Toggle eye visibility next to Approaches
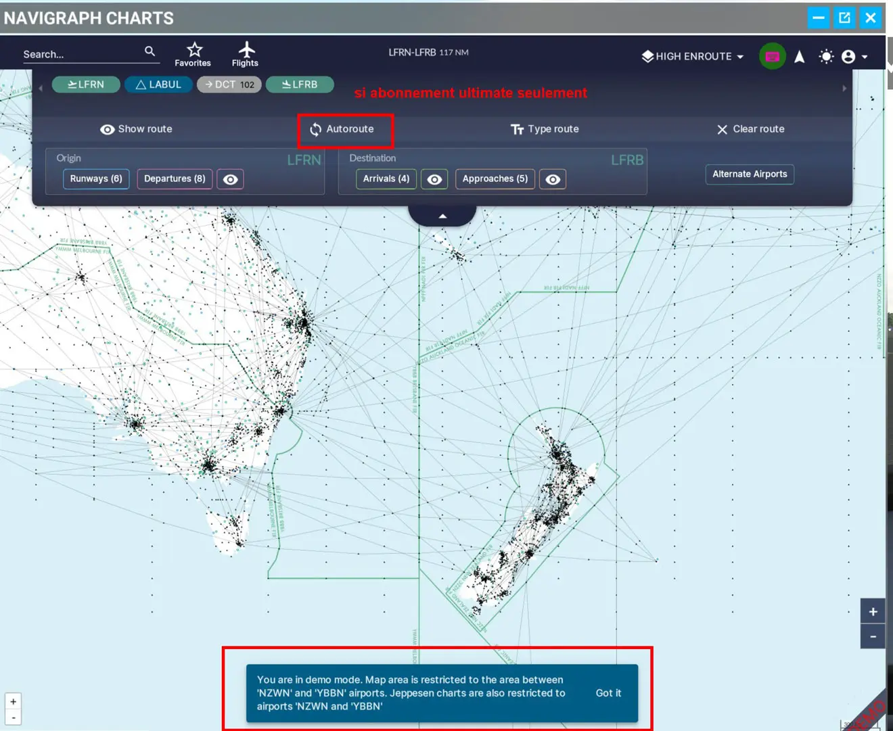Viewport: 893px width, 731px height. tap(553, 179)
